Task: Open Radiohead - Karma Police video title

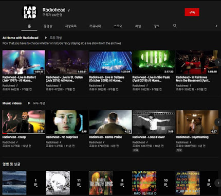Action: pos(105,137)
